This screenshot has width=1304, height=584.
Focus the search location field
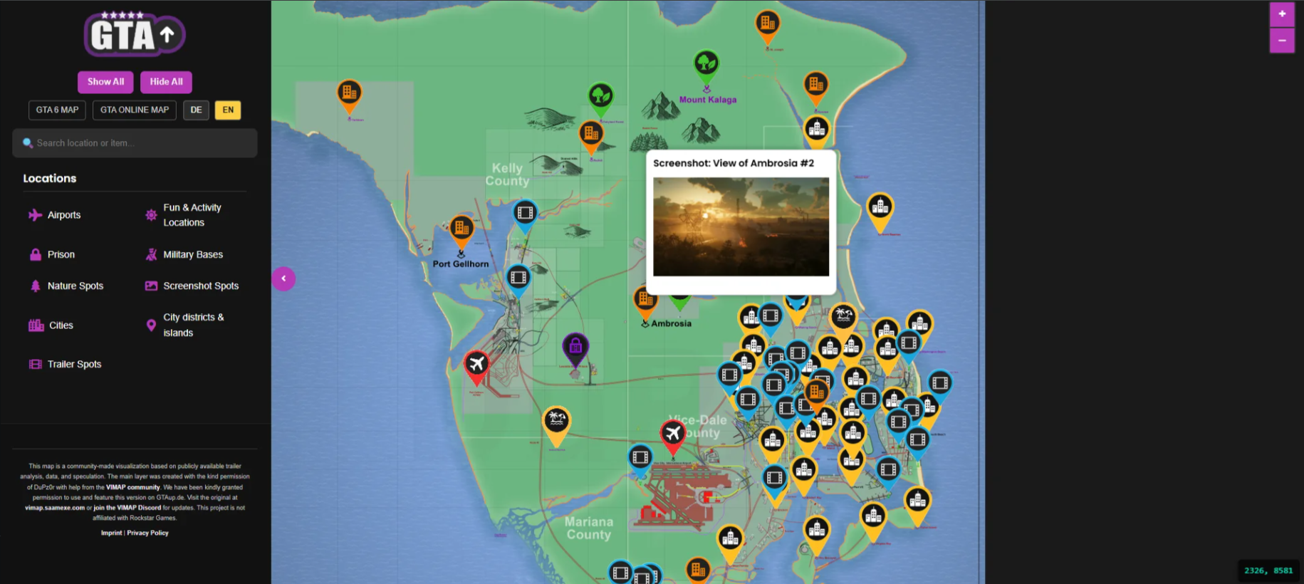135,143
